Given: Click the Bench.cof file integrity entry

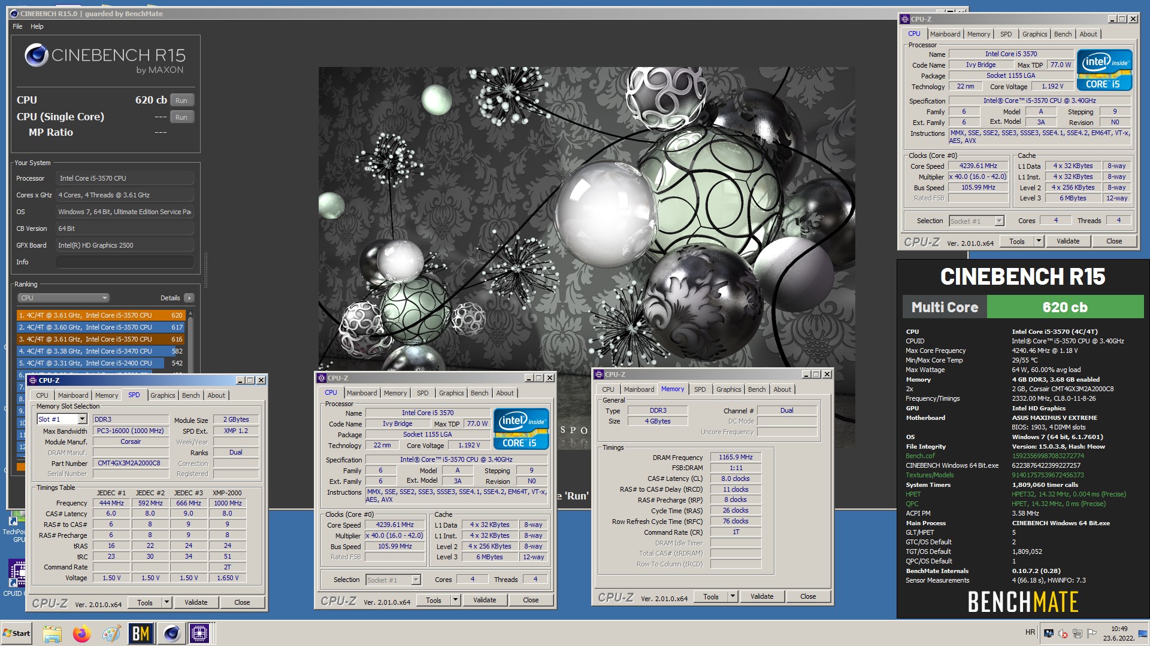Looking at the screenshot, I should (919, 456).
